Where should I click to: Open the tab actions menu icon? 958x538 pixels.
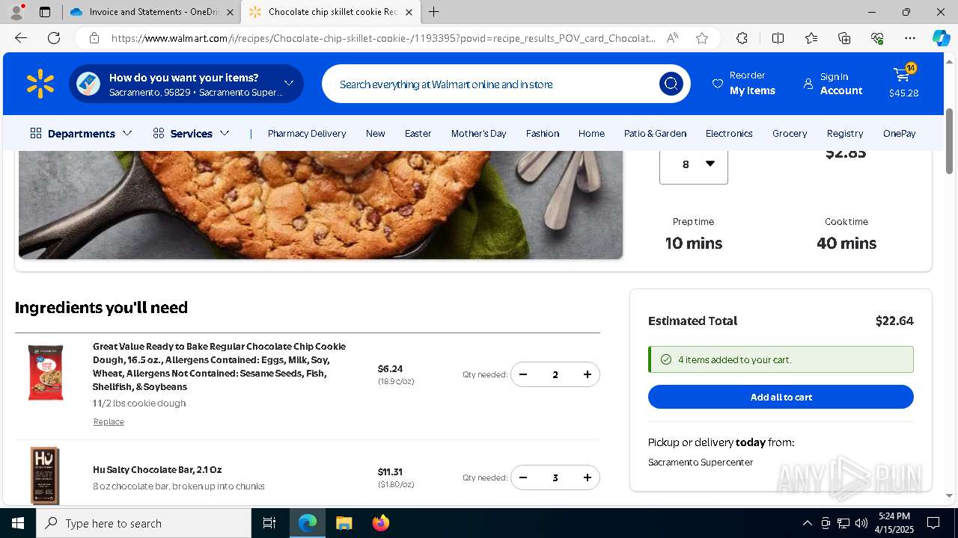45,12
